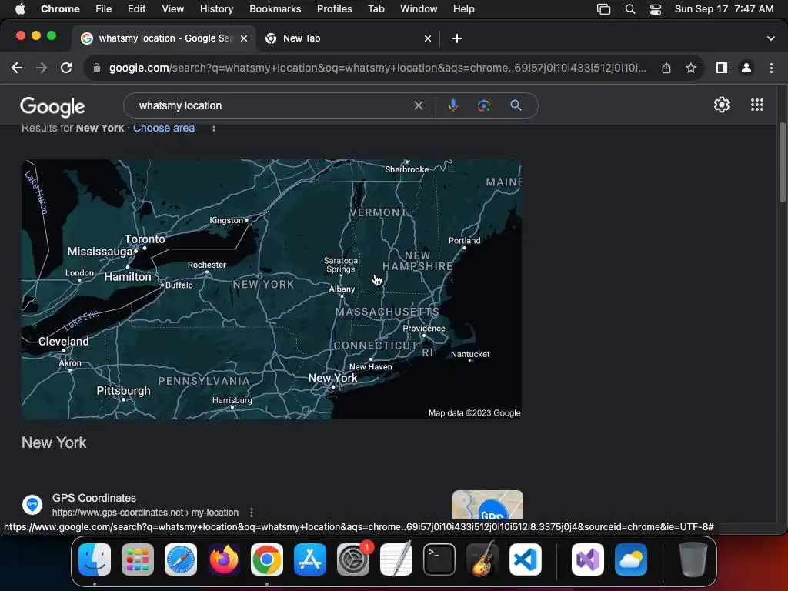Click the GPS Coordinates result thumbnail

pos(487,505)
